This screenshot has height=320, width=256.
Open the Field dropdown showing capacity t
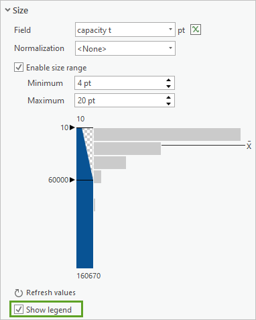point(125,30)
